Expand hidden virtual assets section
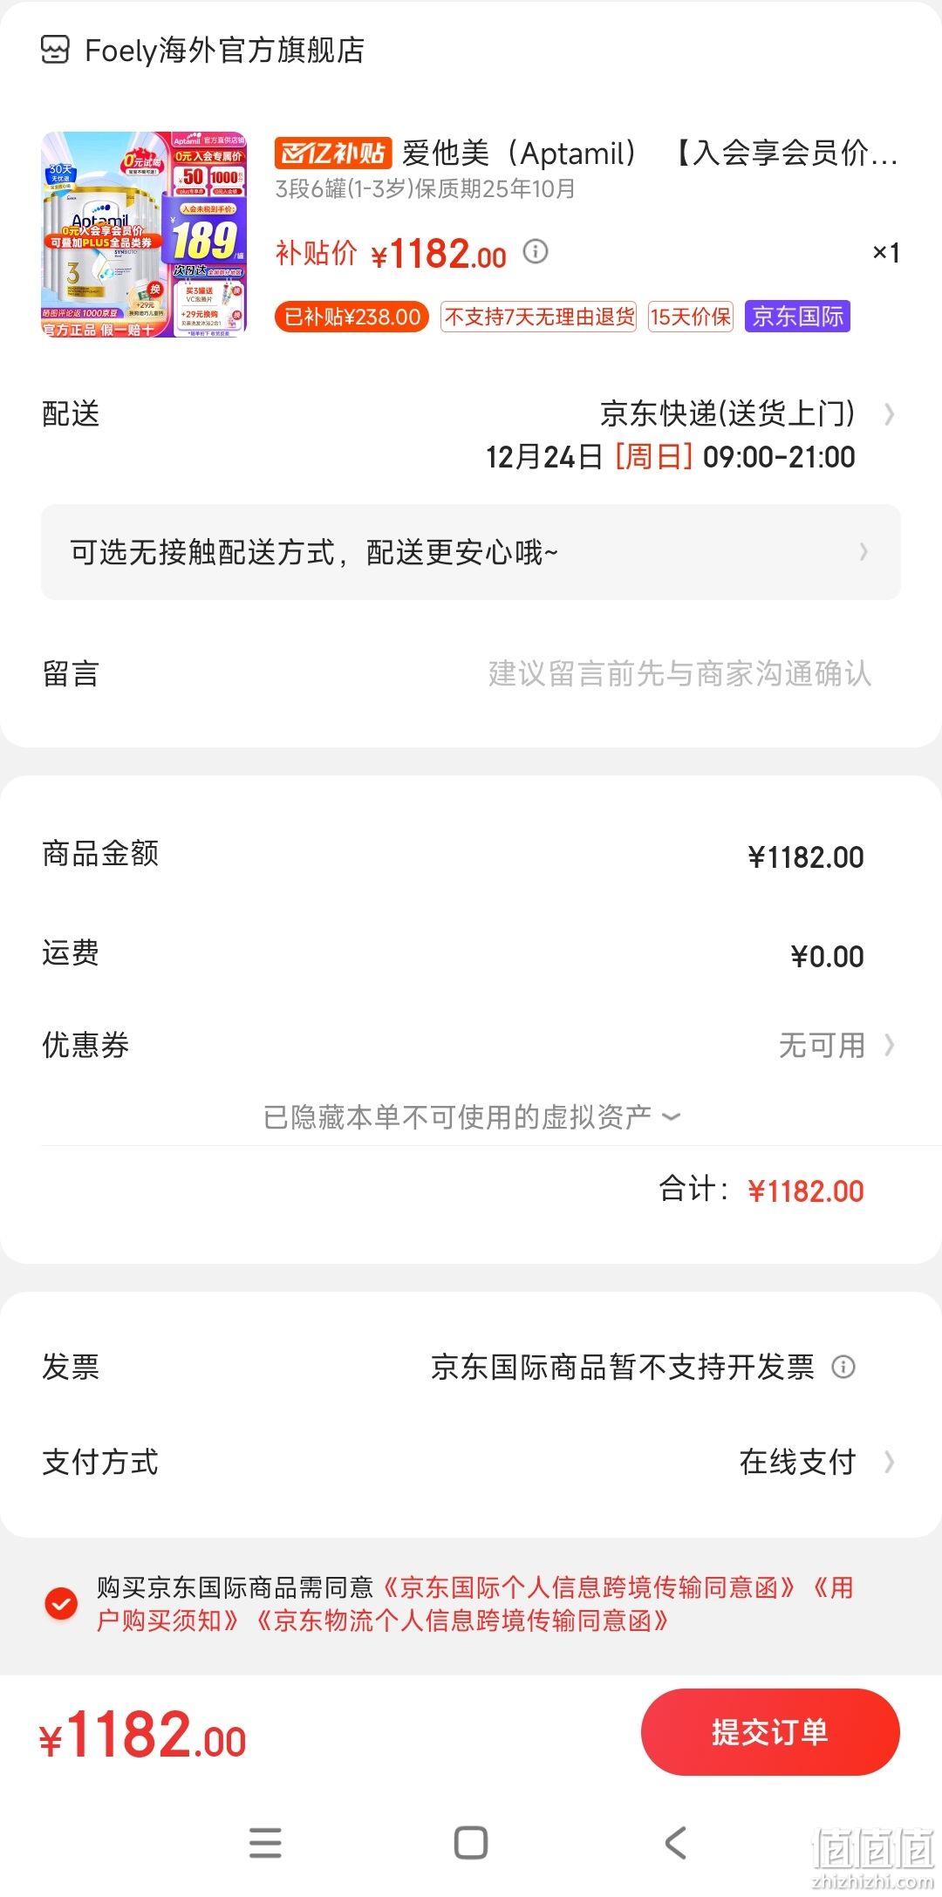The image size is (942, 1897). [471, 1116]
